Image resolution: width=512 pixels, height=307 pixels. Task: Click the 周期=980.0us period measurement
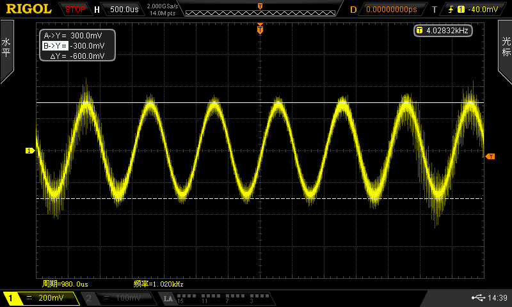[x=65, y=283]
